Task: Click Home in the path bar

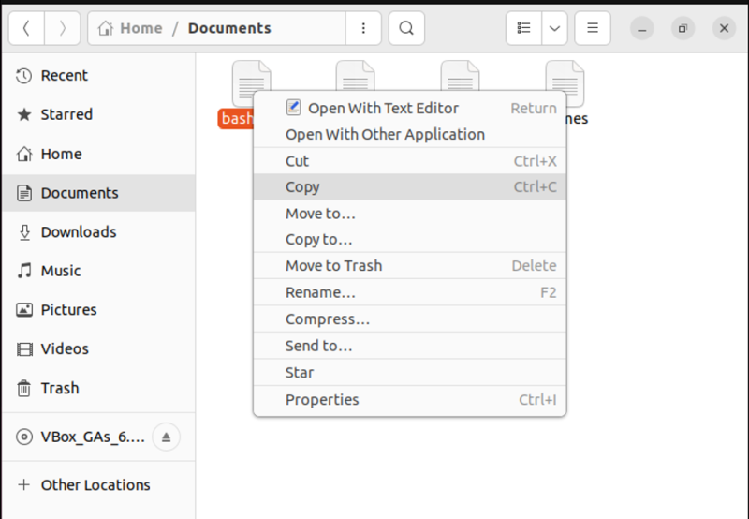Action: pos(131,28)
